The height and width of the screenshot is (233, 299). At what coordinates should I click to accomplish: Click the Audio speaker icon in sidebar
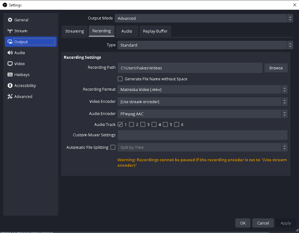pyautogui.click(x=10, y=53)
